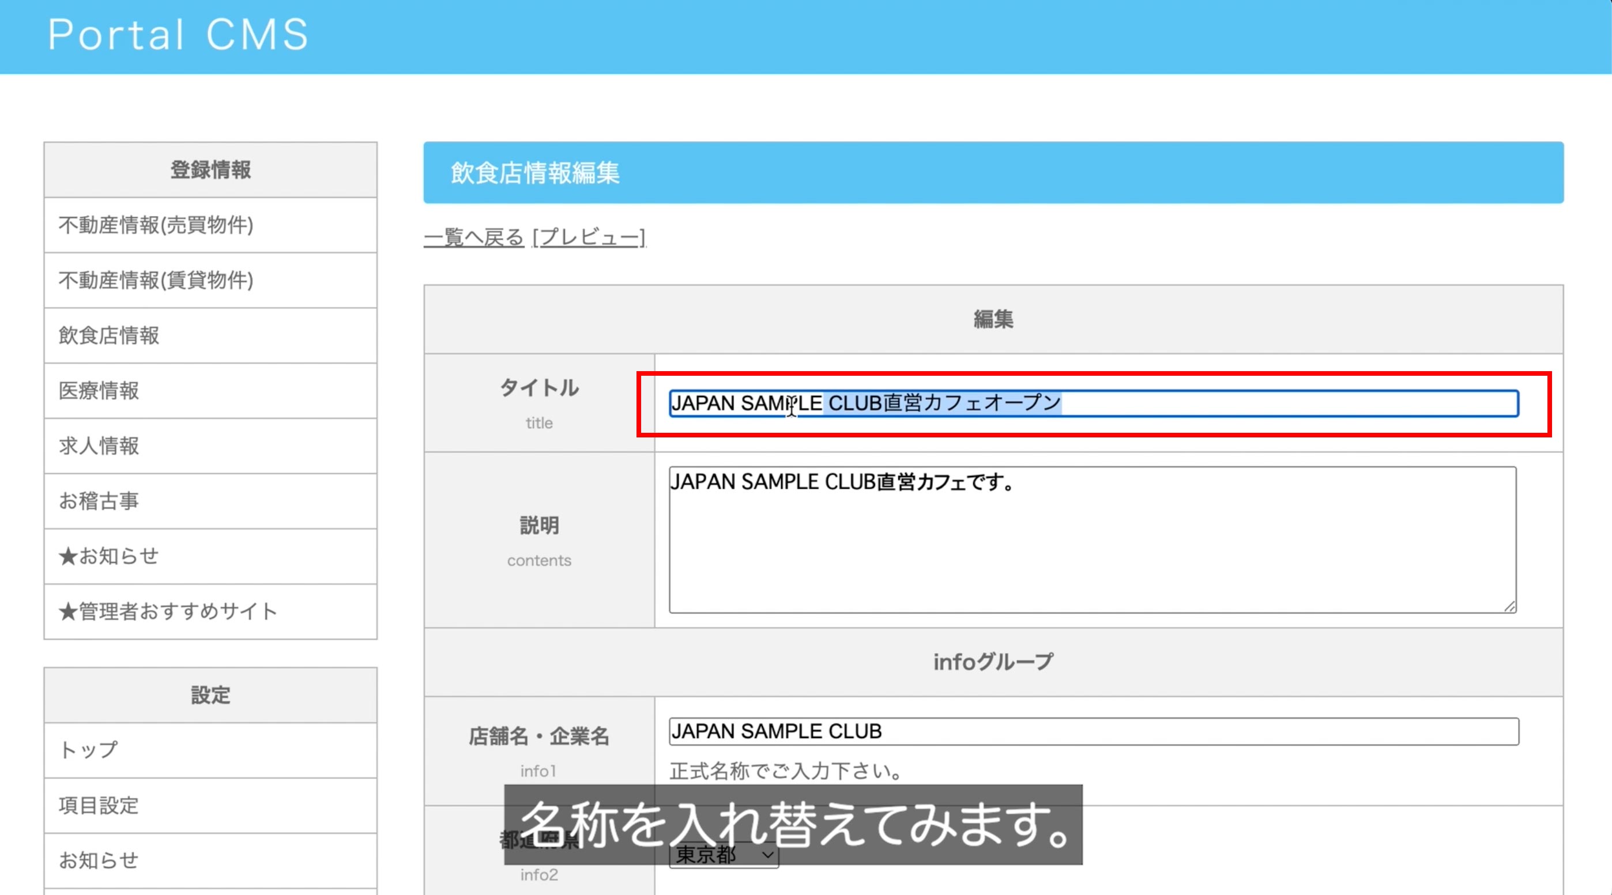The height and width of the screenshot is (895, 1612).
Task: Select 飲食店情報 in the sidebar
Action: point(210,335)
